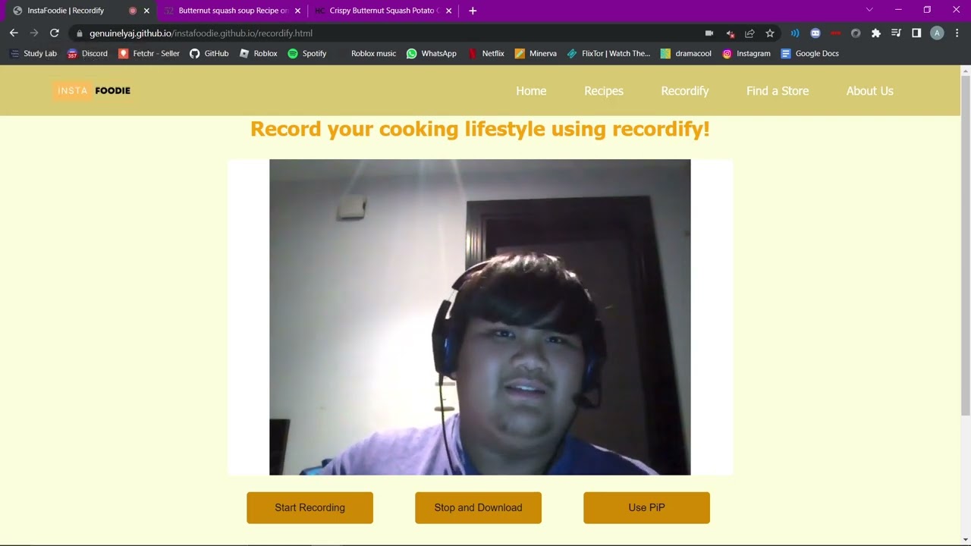Open the Minerva bookmark

(x=536, y=54)
